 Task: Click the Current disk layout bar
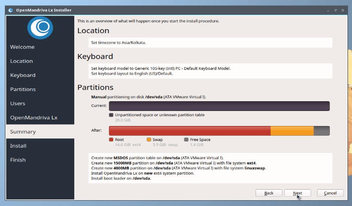[219, 106]
